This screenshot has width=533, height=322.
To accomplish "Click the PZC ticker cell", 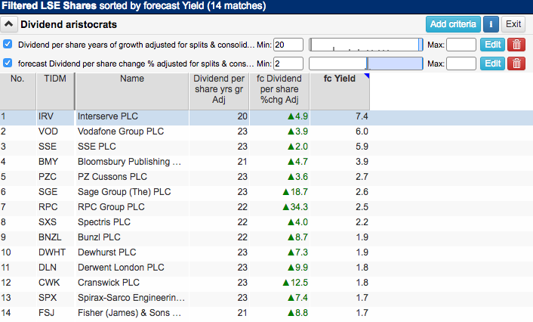I will pos(55,177).
